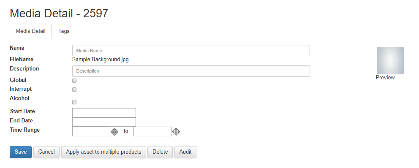
Task: Enable the Global checkbox
Action: click(74, 81)
